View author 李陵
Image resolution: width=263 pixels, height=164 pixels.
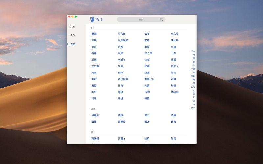tap(94, 53)
